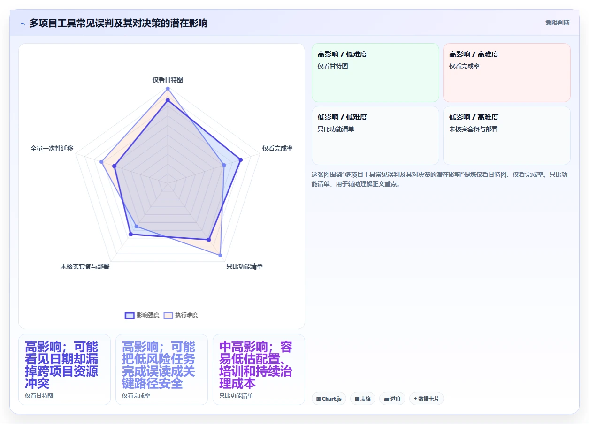The width and height of the screenshot is (589, 424).
Task: Click the 仅看完成率 radar axis label
Action: pos(277,148)
